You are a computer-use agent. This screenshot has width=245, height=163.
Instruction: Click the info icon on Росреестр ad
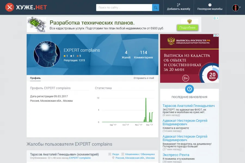click(215, 36)
